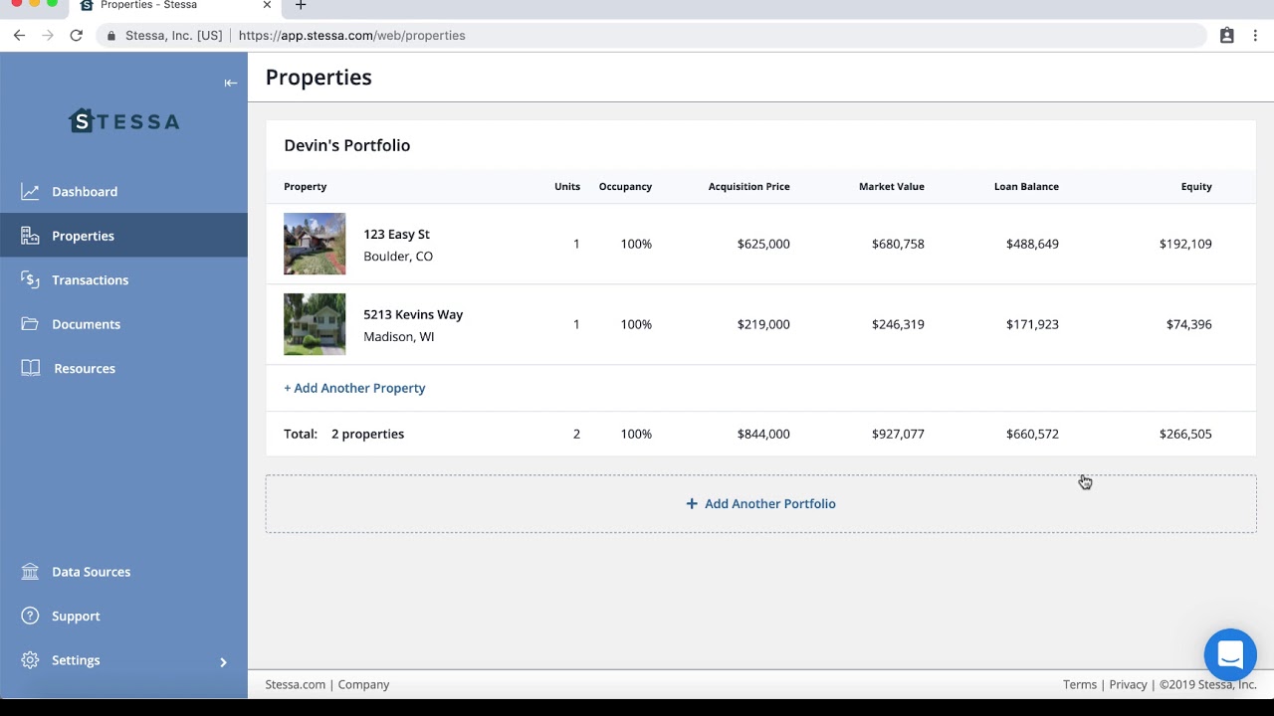Viewport: 1274px width, 716px height.
Task: Reload the page in browser
Action: [x=76, y=35]
